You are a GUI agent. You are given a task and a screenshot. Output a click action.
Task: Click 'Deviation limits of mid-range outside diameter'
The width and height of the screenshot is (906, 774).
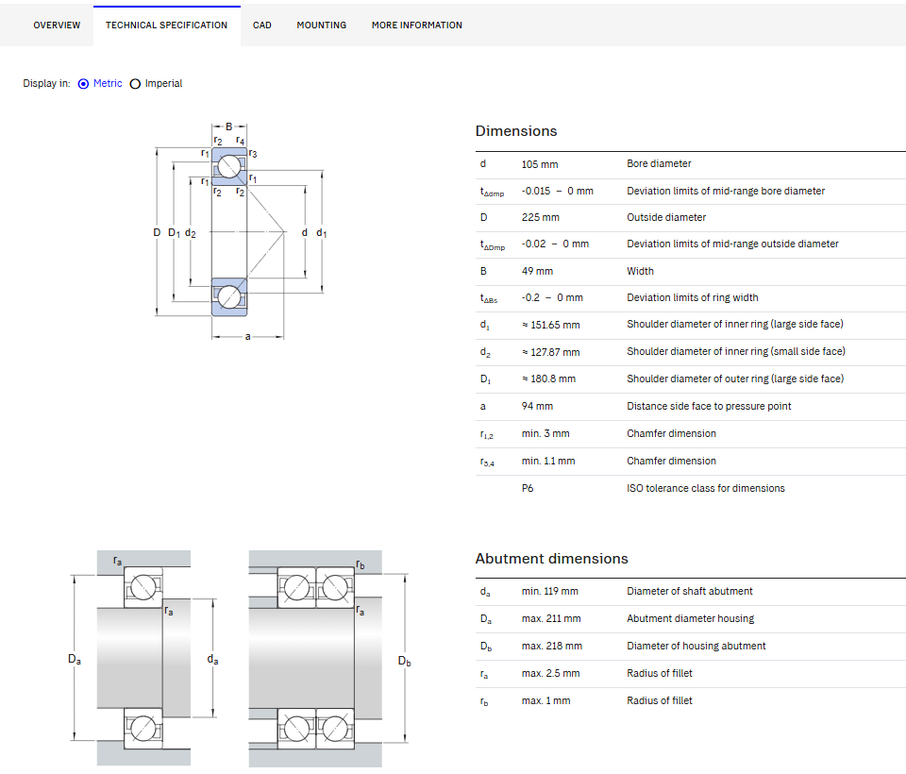732,244
